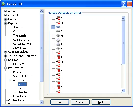
Task: Click the K: unknown drive icon
Action: coord(58,61)
